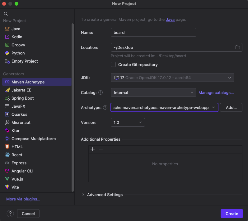248x221 pixels.
Task: Enable Create Git repository checkbox
Action: 113,64
